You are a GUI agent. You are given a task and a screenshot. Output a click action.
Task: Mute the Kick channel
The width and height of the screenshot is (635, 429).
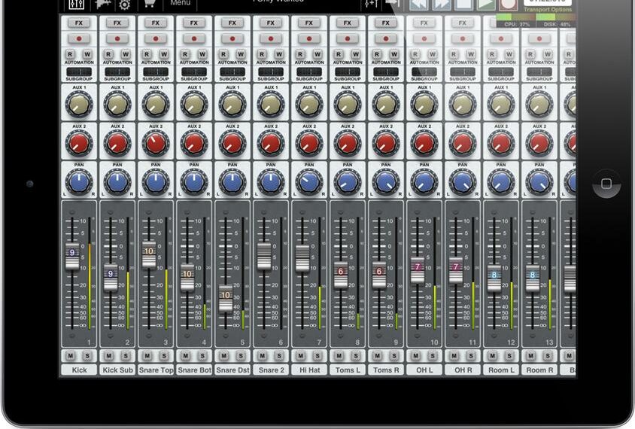point(71,356)
